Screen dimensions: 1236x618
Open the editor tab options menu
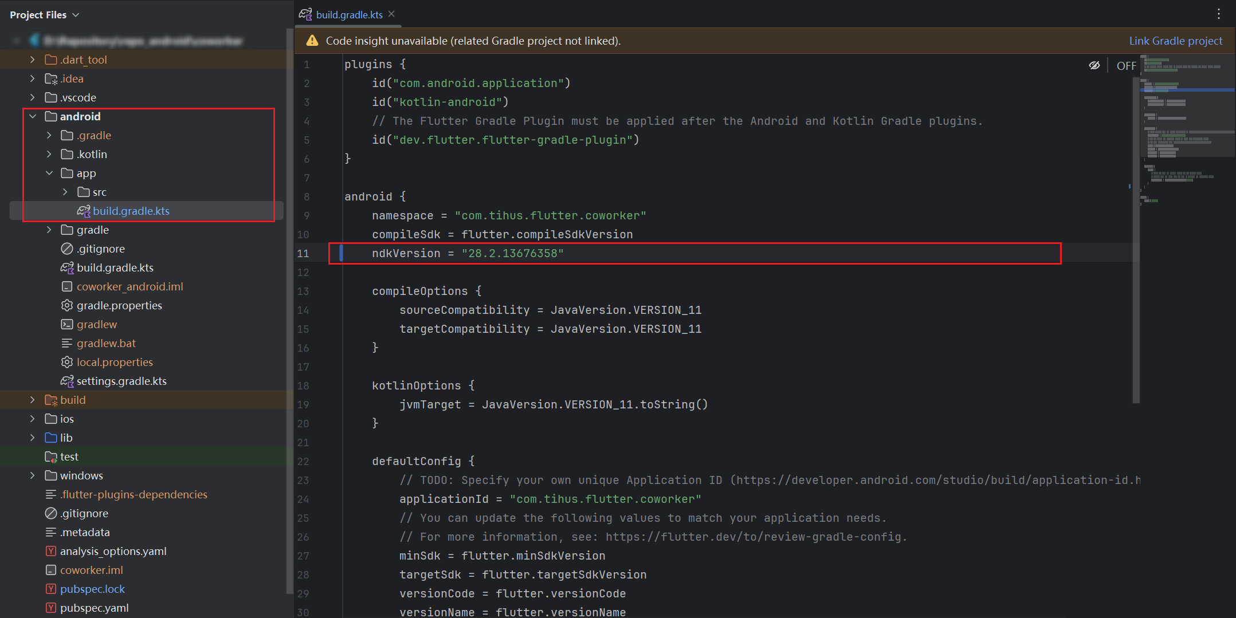pos(1219,14)
